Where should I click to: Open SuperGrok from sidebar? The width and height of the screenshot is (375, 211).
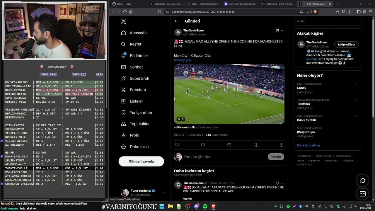pos(135,78)
